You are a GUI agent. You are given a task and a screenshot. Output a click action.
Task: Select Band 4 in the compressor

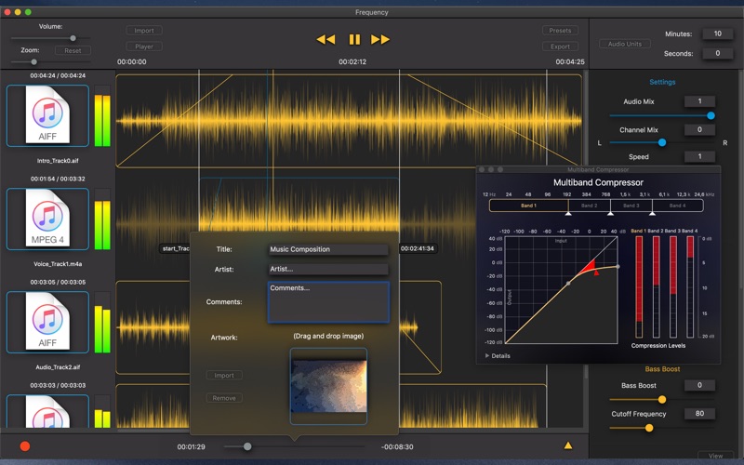coord(678,206)
